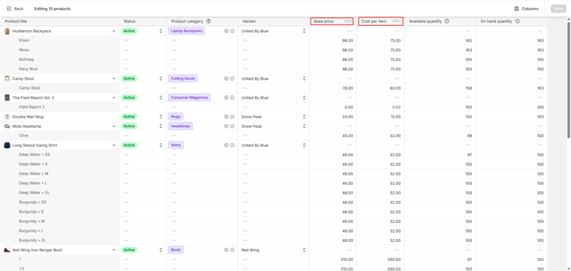The width and height of the screenshot is (571, 271).
Task: Accept Folding Stools category suggestion
Action: [233, 78]
